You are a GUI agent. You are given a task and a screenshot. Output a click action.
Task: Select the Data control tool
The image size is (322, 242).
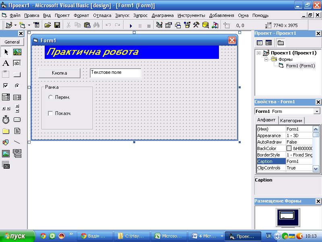click(x=17, y=154)
